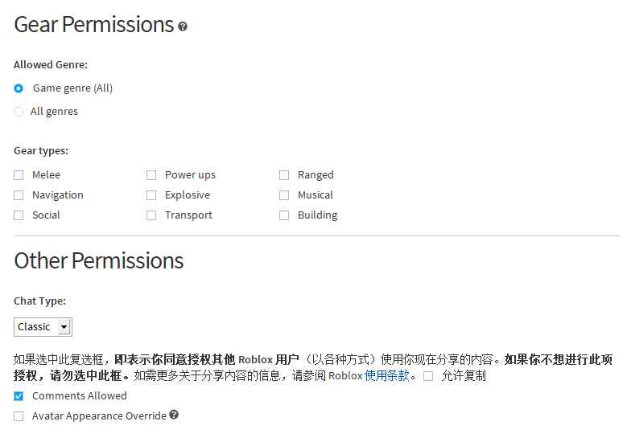Image resolution: width=627 pixels, height=442 pixels.
Task: Select the All genres radio option
Action: (x=19, y=112)
